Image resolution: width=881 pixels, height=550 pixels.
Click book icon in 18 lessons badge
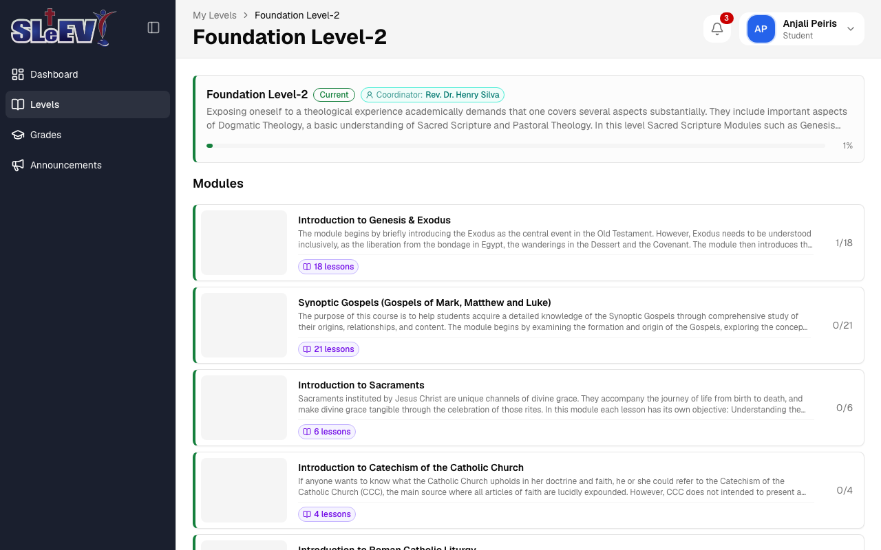[307, 267]
